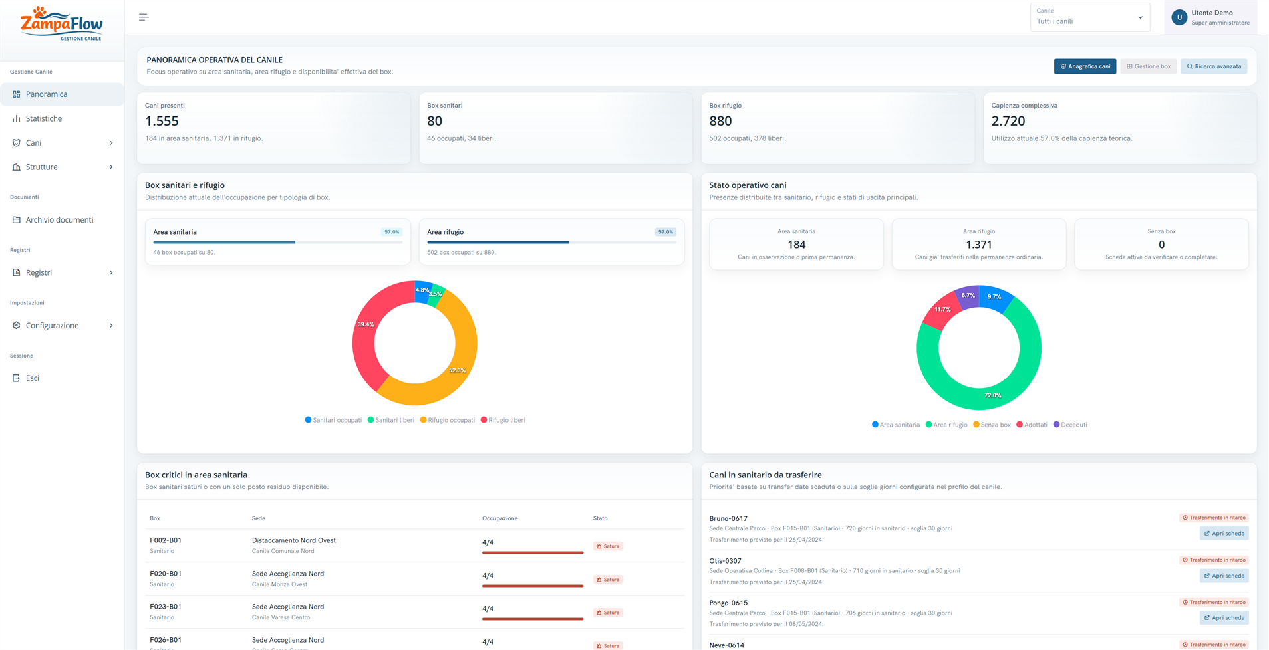Click the user avatar circle with letter U
Screen dimensions: 1269x650
coord(1179,17)
